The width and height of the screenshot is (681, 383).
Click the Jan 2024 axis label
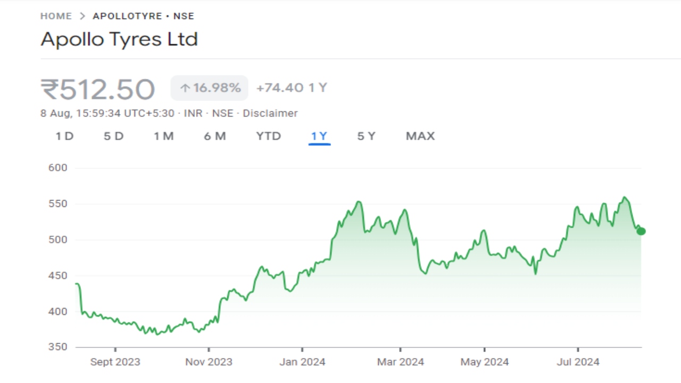point(302,362)
